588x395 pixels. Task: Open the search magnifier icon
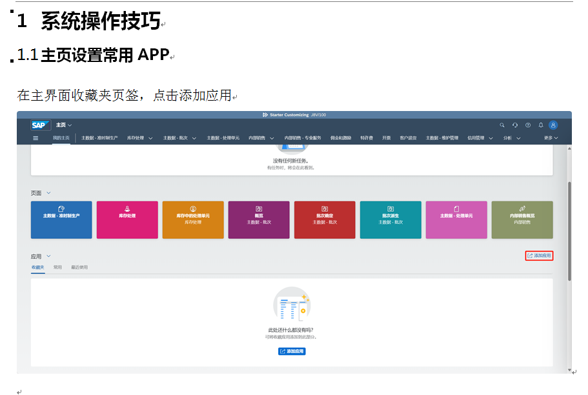pyautogui.click(x=502, y=125)
